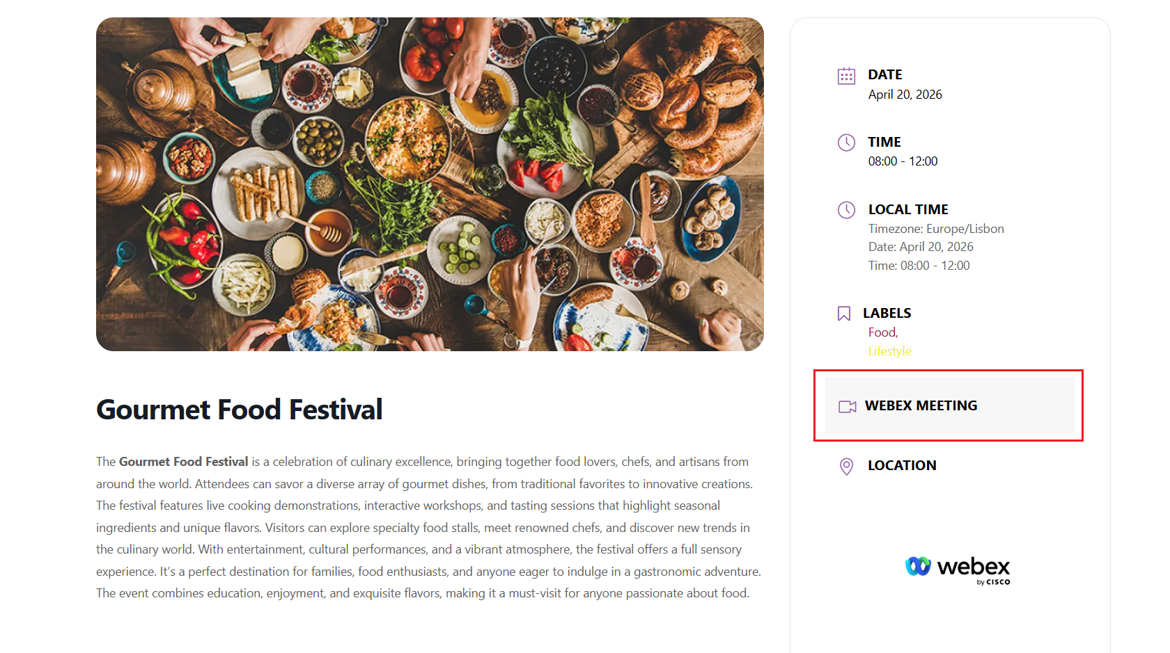Click the bold Gourmet Food Festival text in description
Viewport: 1170px width, 653px height.
(183, 462)
